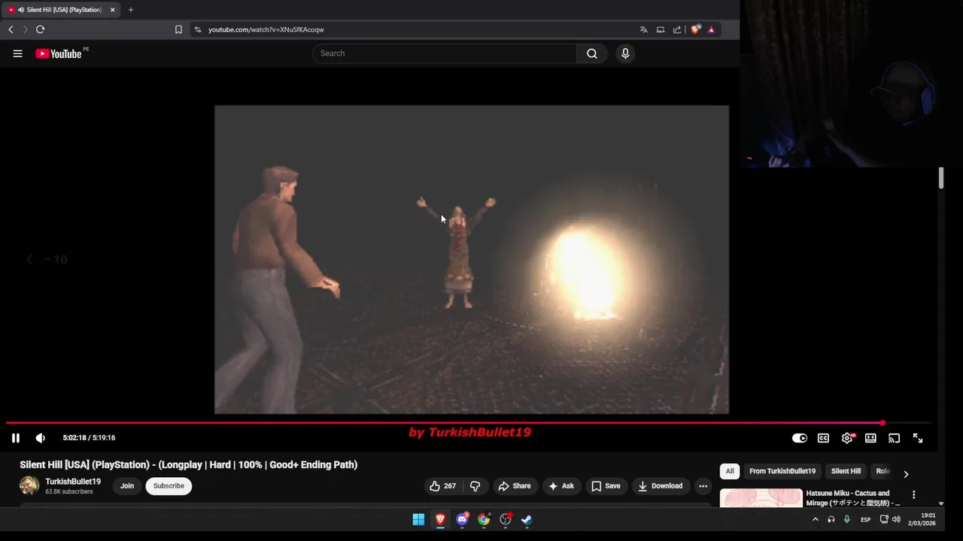Open the YouTube hamburger guide menu
Screen dimensions: 963x541
pos(17,53)
